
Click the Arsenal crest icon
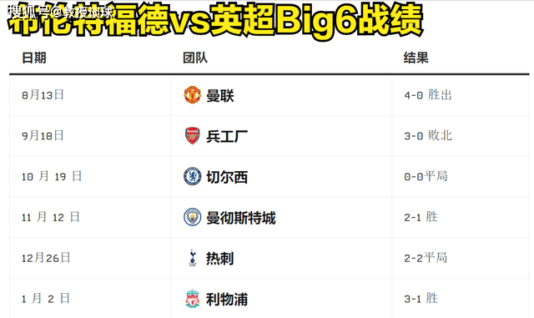point(193,136)
